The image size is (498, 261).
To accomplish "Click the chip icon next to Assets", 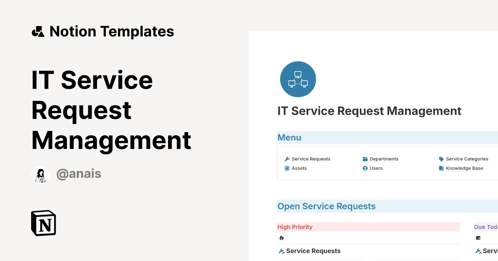I will 287,168.
